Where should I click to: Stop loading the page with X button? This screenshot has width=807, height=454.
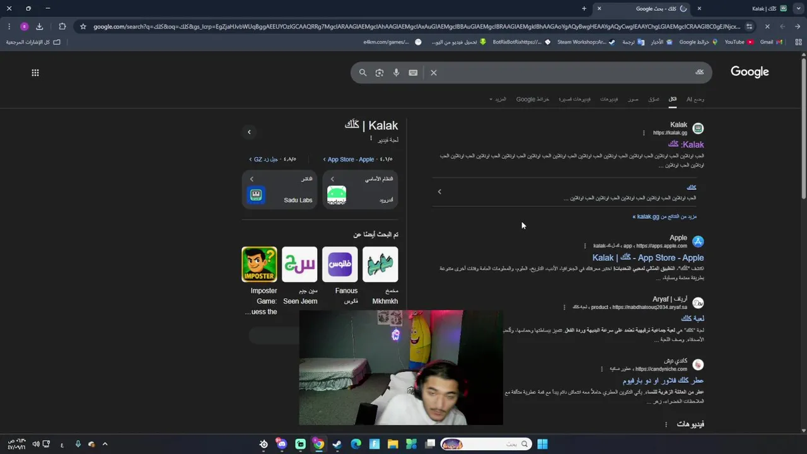[x=767, y=26]
